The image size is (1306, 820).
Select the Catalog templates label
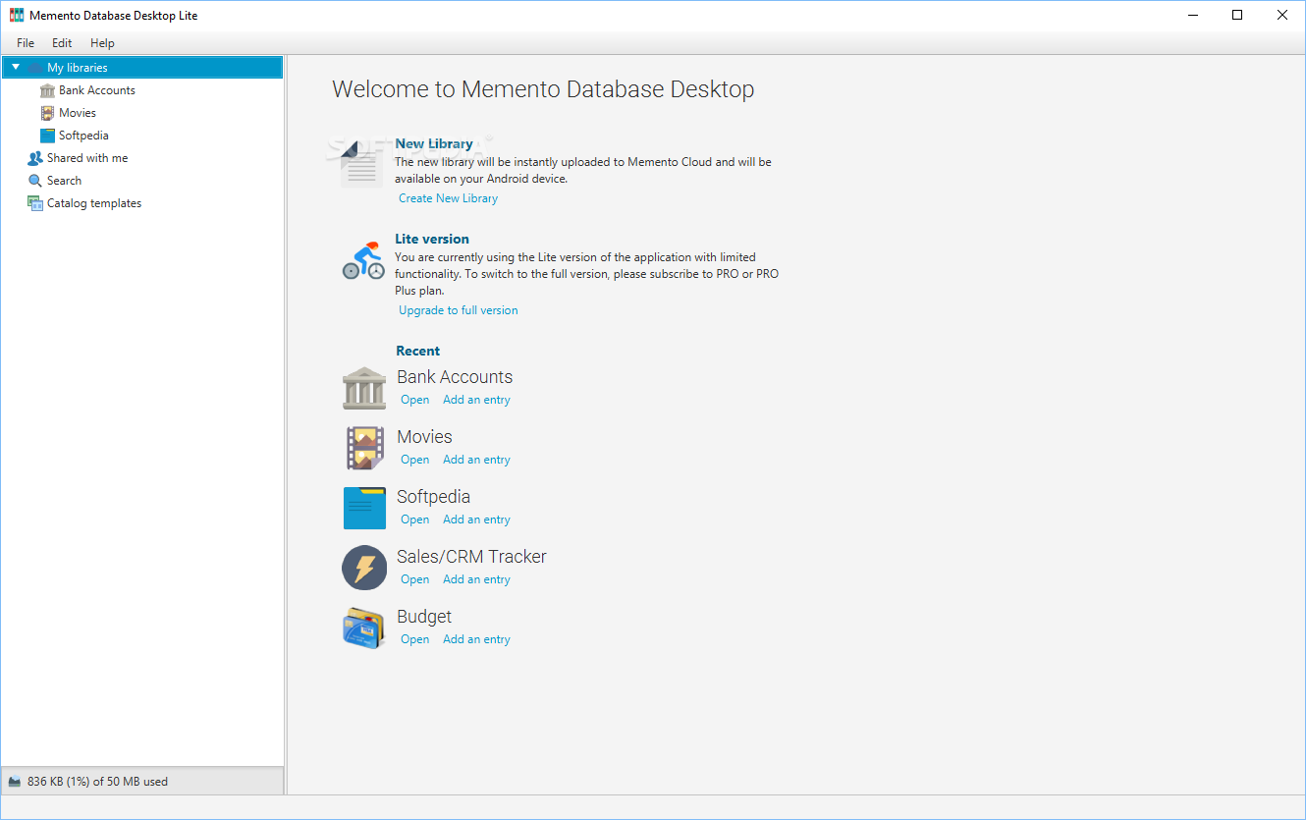point(94,203)
